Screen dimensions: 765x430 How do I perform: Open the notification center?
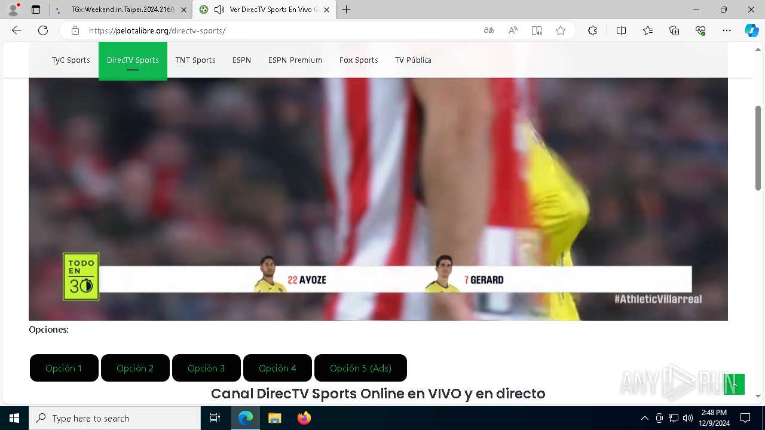pyautogui.click(x=745, y=418)
